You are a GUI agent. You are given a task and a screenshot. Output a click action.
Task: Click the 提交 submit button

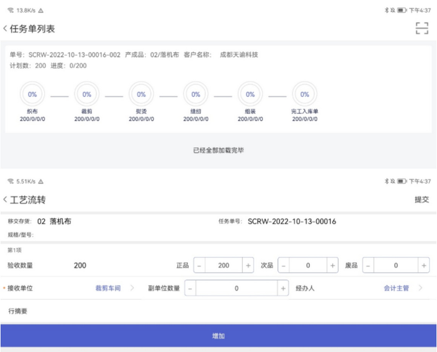[x=422, y=200]
